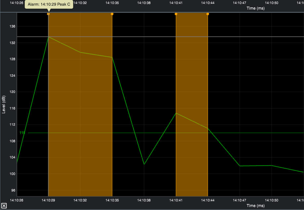The width and height of the screenshot is (304, 210).
Task: Select the alarm end marker dot at 14:10:35
Action: tap(112, 14)
